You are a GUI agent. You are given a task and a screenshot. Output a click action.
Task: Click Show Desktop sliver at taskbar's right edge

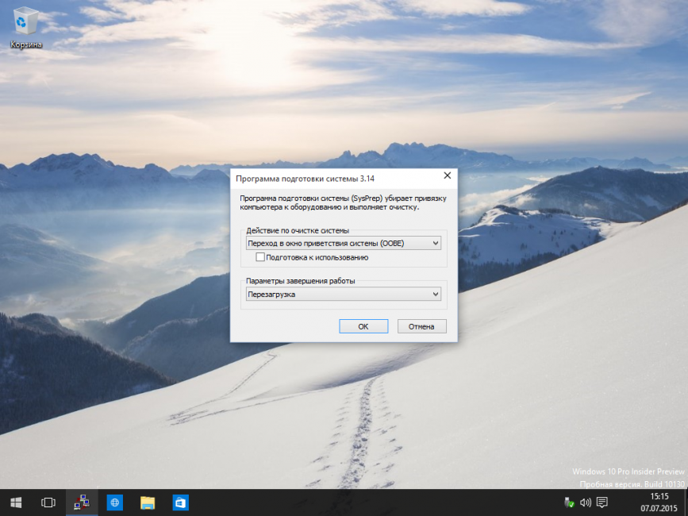[686, 503]
